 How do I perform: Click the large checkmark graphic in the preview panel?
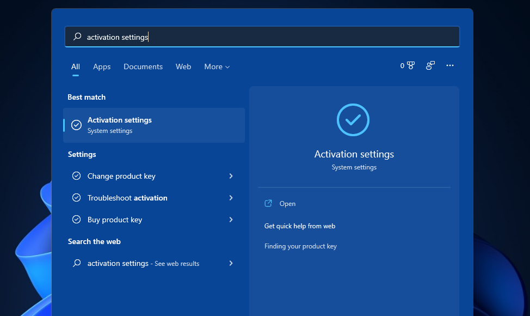pyautogui.click(x=353, y=120)
